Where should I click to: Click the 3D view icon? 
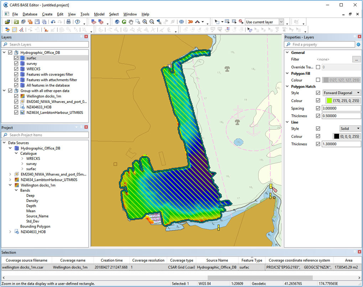[190, 22]
